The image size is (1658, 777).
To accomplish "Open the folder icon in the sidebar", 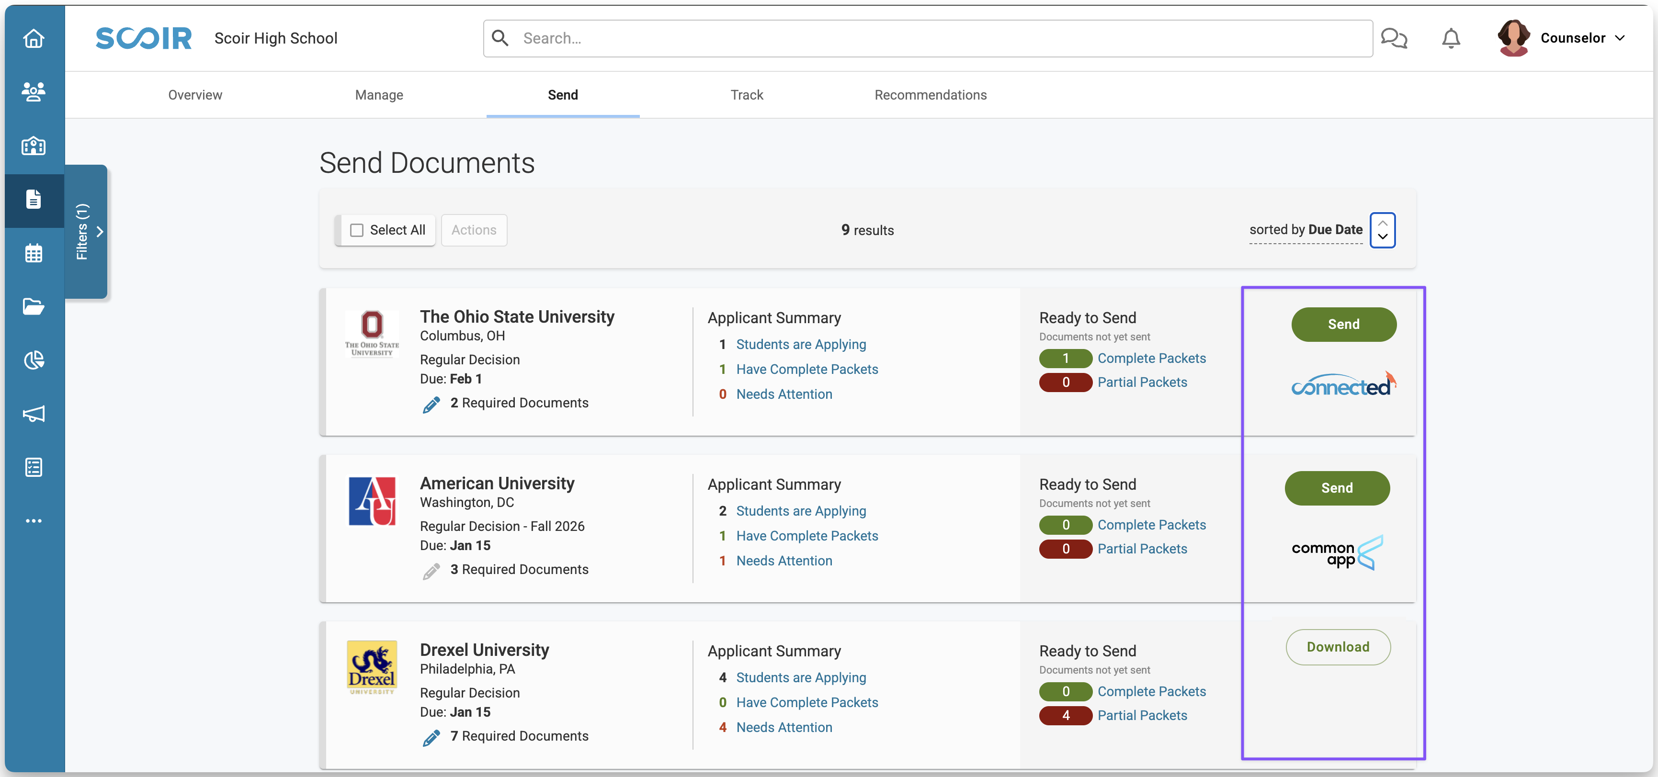I will click(x=34, y=306).
